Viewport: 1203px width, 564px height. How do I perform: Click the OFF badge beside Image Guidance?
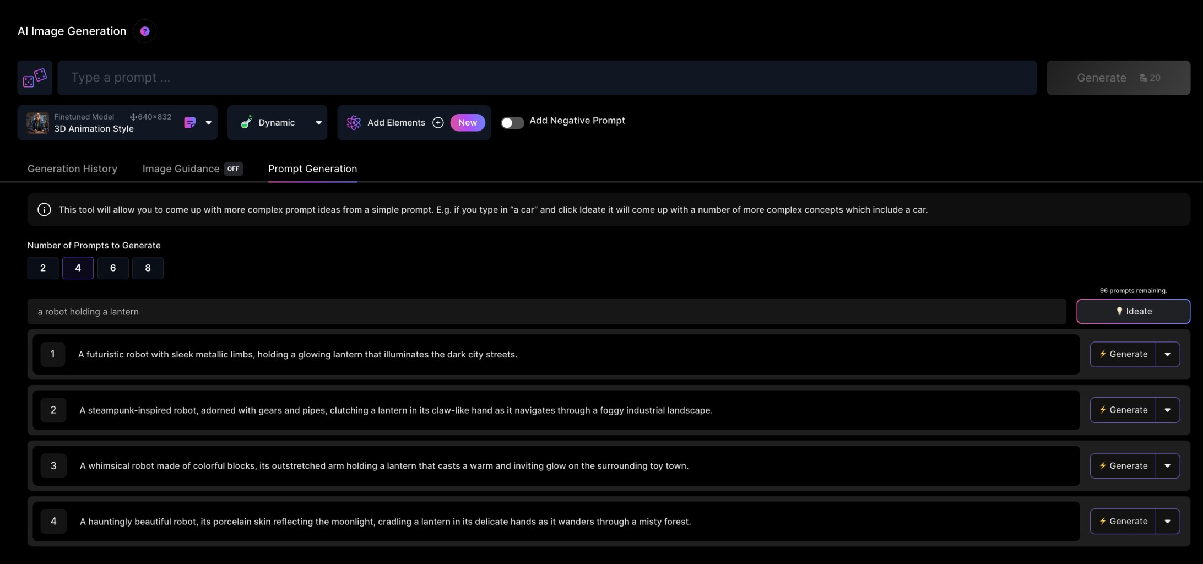click(234, 169)
